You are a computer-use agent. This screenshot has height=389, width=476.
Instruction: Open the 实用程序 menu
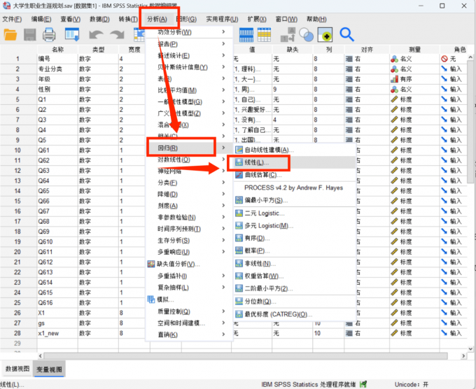(x=222, y=19)
